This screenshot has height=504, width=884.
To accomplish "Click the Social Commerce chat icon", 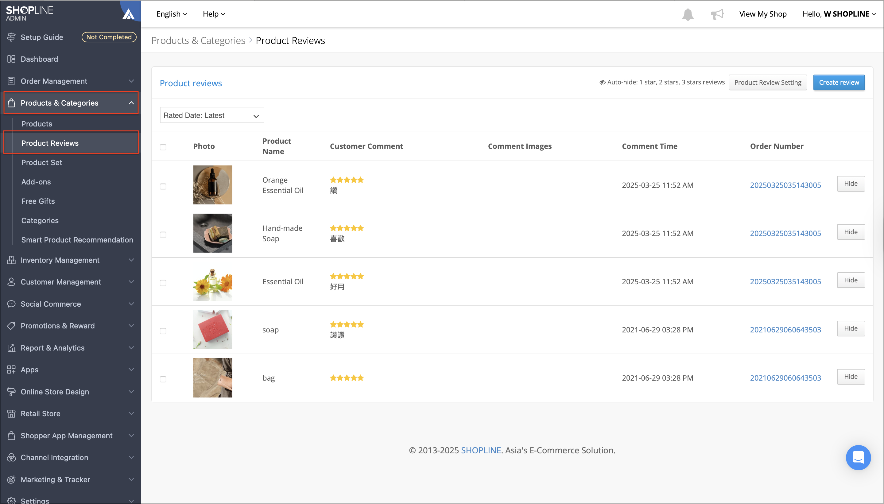I will [x=11, y=304].
